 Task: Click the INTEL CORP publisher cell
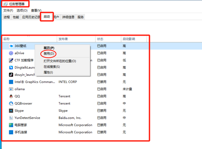click(x=68, y=82)
